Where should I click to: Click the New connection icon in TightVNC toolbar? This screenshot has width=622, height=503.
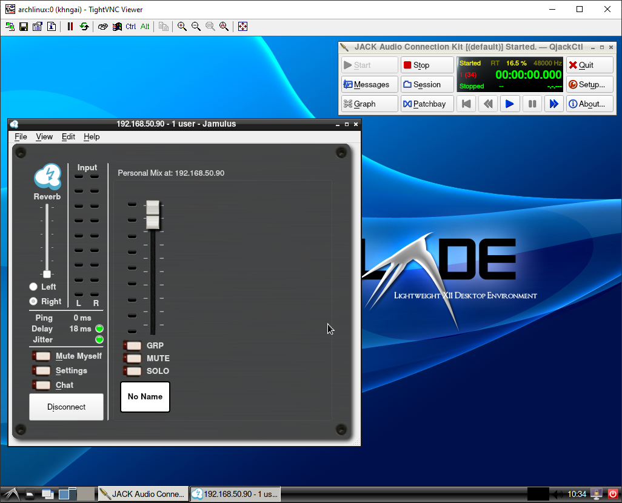click(10, 27)
